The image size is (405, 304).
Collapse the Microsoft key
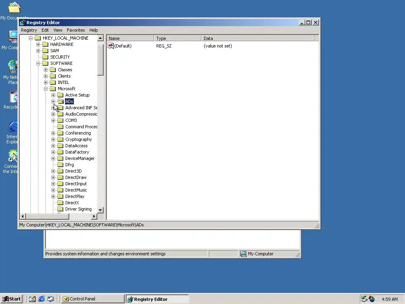click(x=46, y=89)
